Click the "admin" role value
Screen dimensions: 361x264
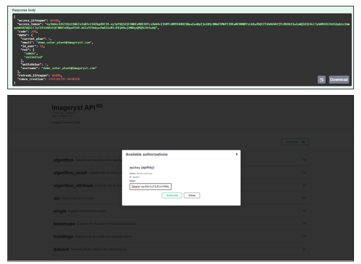pyautogui.click(x=31, y=54)
